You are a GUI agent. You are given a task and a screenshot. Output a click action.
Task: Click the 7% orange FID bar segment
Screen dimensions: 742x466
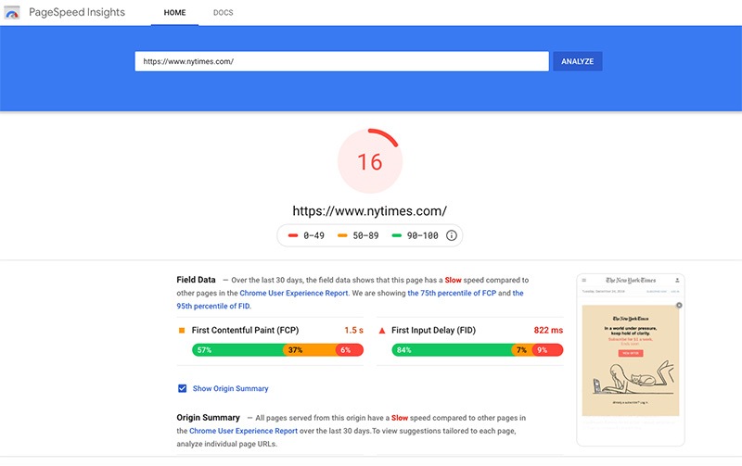click(521, 350)
